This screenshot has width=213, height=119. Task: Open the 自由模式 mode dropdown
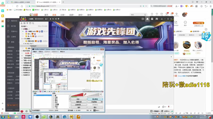24,26
